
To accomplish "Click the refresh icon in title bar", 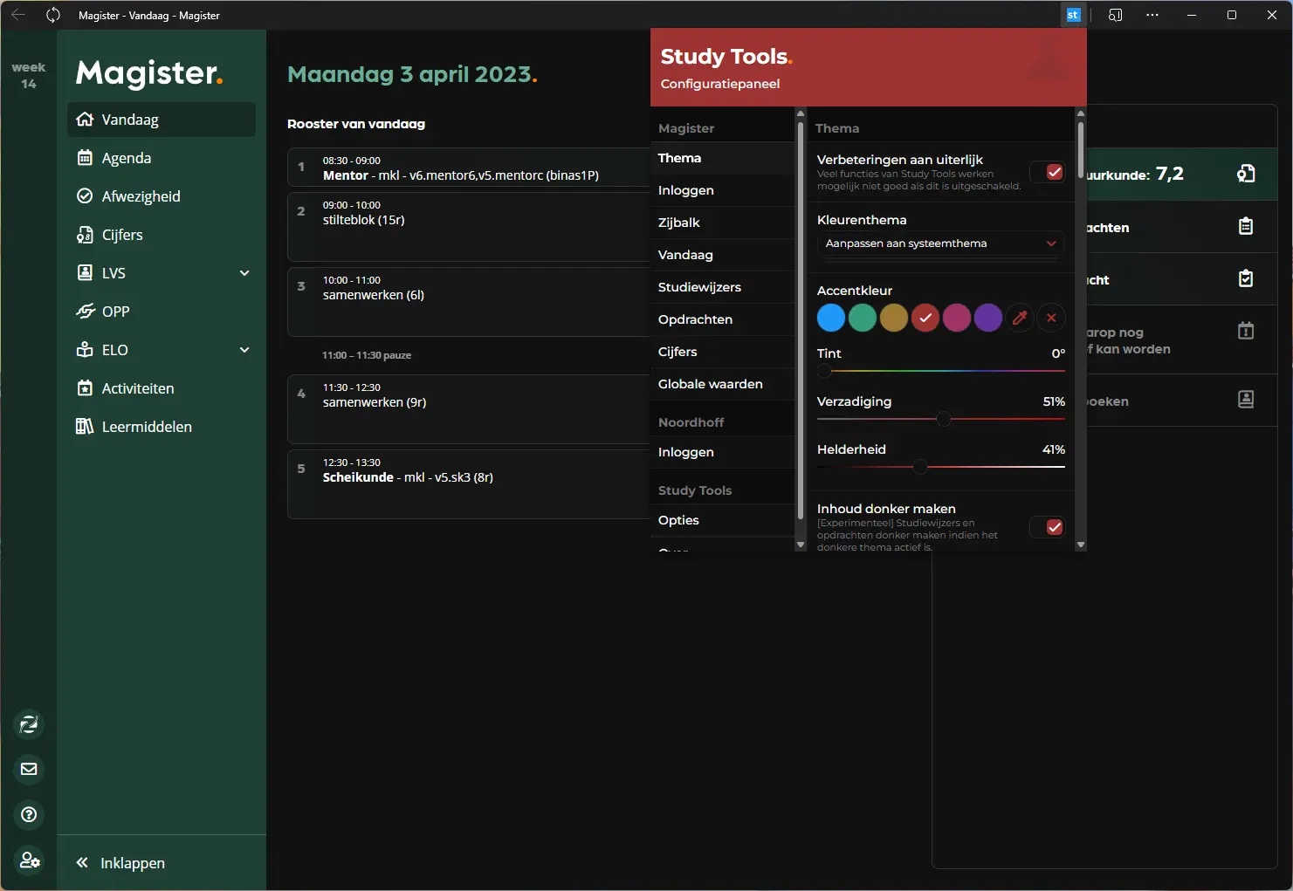I will coord(53,15).
